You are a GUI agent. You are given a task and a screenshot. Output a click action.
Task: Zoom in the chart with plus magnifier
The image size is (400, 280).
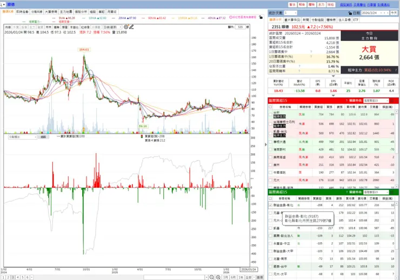pyautogui.click(x=218, y=277)
